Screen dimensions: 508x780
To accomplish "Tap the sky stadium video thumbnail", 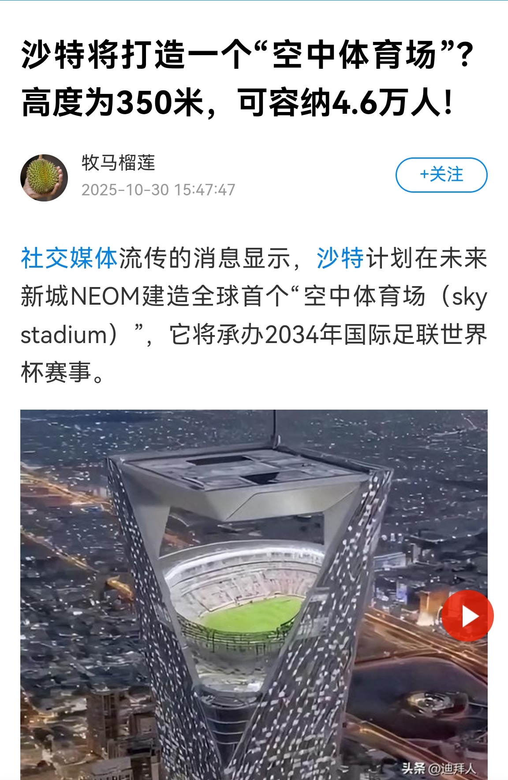I will 254,595.
